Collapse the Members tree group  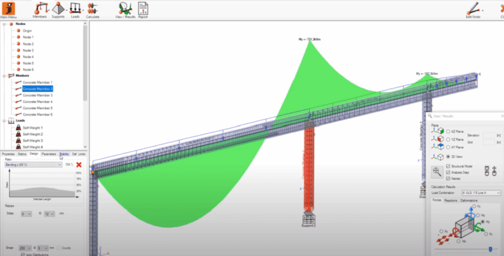(5, 76)
